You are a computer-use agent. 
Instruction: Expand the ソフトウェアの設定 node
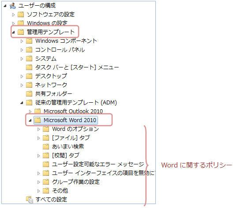(14, 15)
